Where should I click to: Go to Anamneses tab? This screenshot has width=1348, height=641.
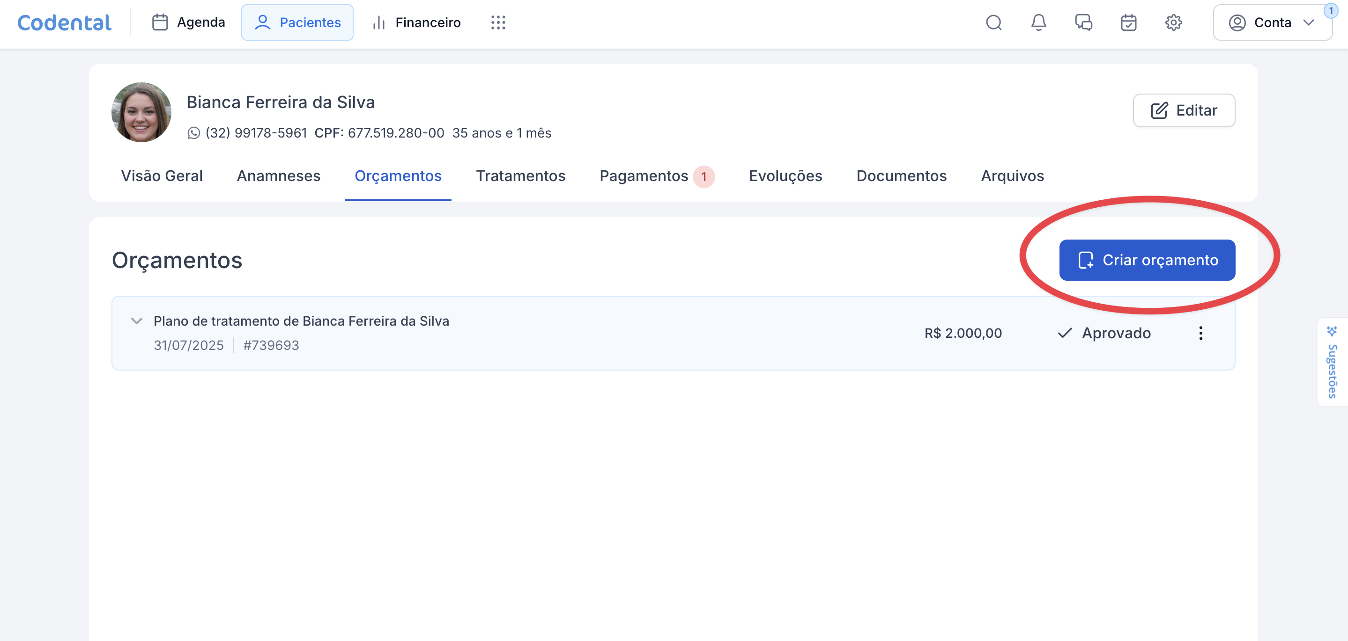point(278,176)
